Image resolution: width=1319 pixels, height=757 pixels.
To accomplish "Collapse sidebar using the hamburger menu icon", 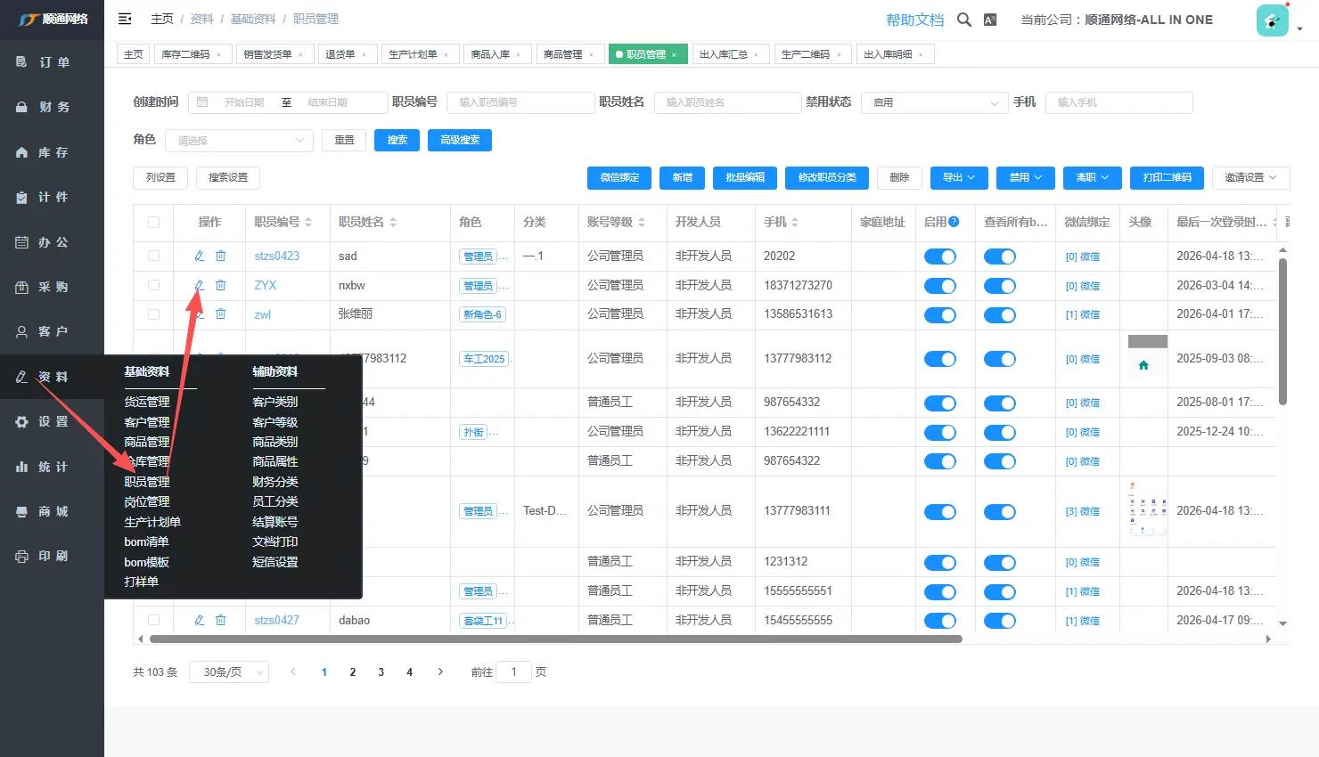I will coord(125,19).
